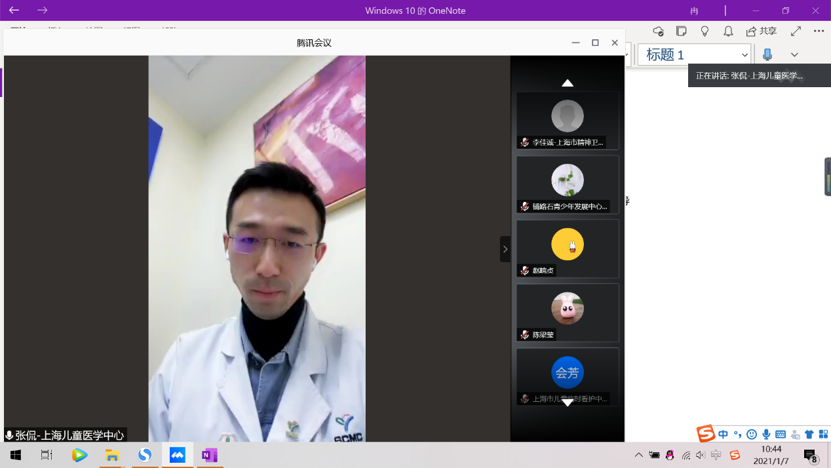The image size is (831, 468).
Task: Check the cloud sync status icon
Action: [659, 31]
